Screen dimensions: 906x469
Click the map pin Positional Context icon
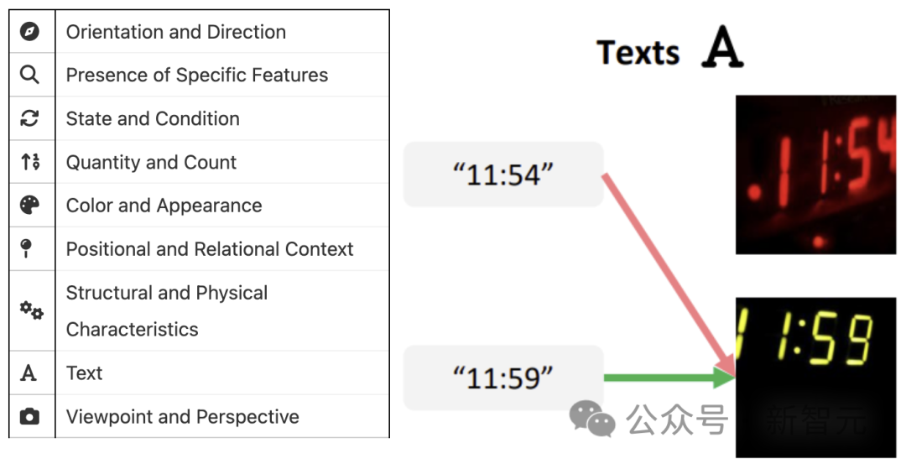tap(28, 248)
